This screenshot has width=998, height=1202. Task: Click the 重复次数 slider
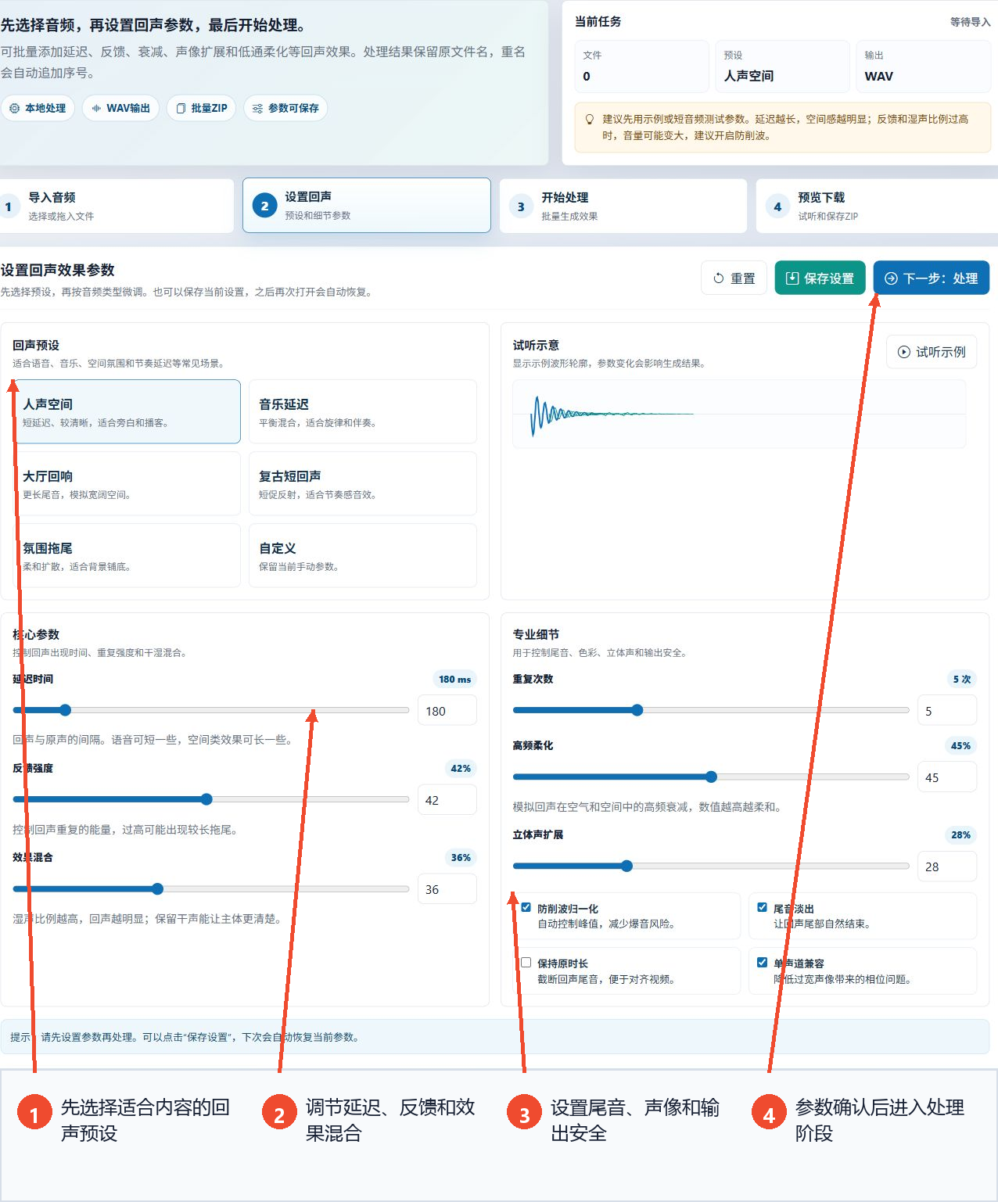click(x=711, y=710)
